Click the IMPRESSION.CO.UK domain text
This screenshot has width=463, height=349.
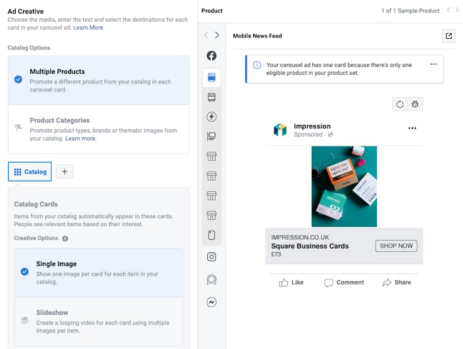(x=300, y=237)
